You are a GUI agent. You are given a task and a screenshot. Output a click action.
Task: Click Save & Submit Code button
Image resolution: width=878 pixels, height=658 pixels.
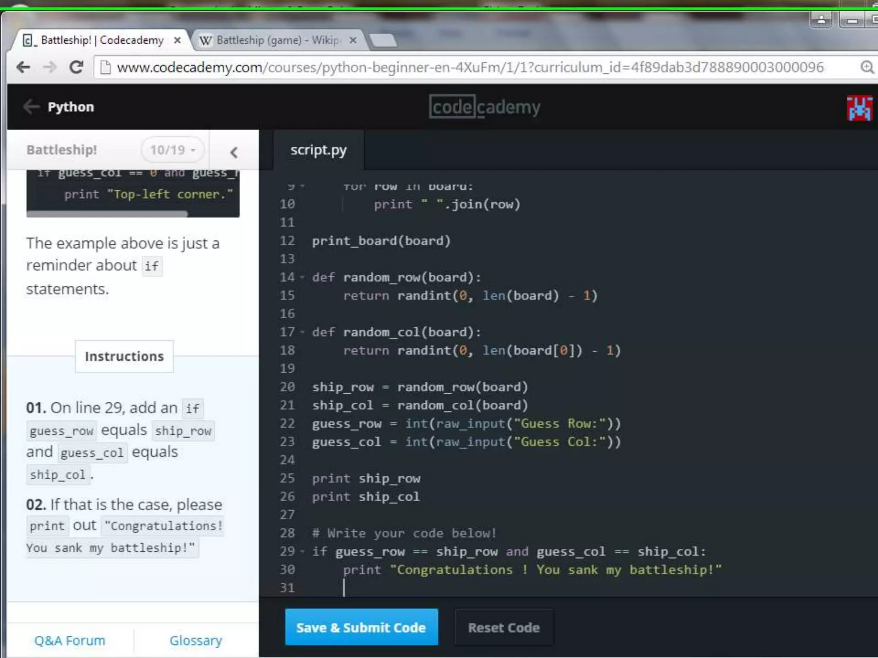pos(361,627)
